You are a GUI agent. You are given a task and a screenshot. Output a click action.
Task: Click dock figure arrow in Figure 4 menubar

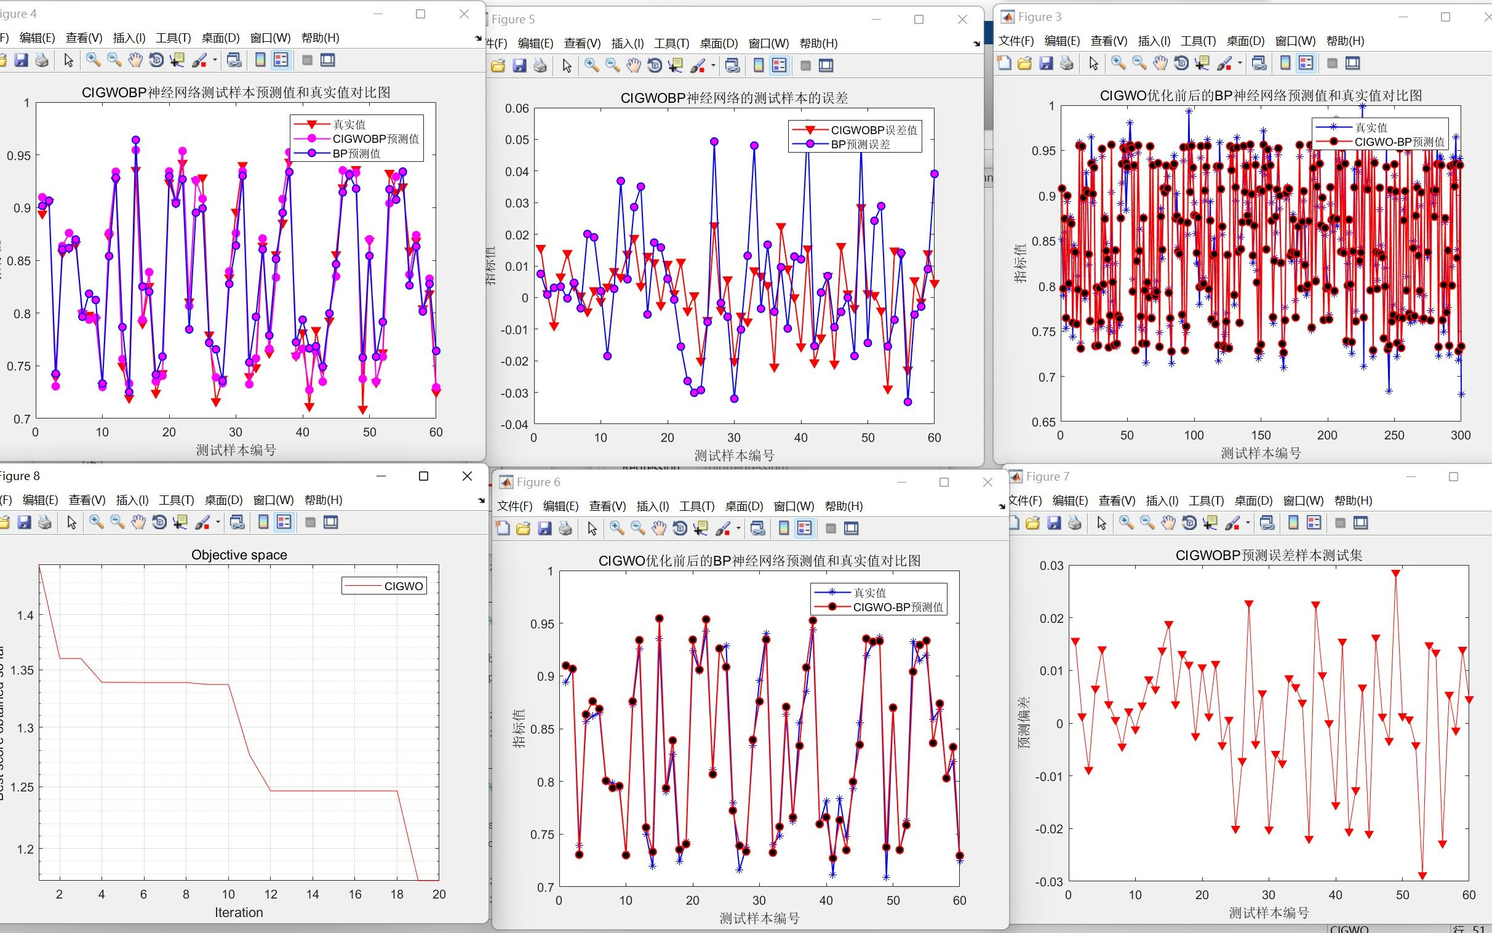(x=478, y=38)
